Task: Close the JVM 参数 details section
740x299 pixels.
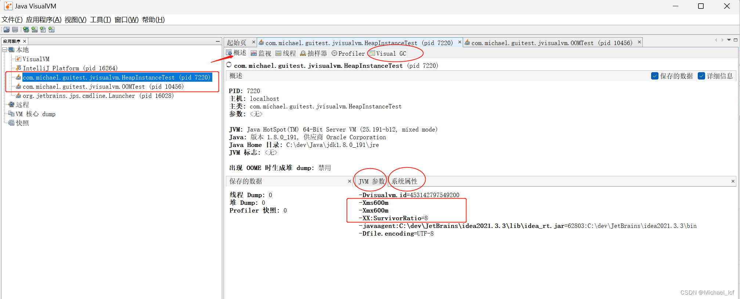Action: (733, 181)
